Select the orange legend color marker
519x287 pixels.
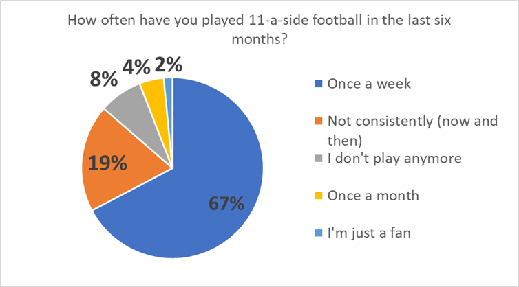317,122
